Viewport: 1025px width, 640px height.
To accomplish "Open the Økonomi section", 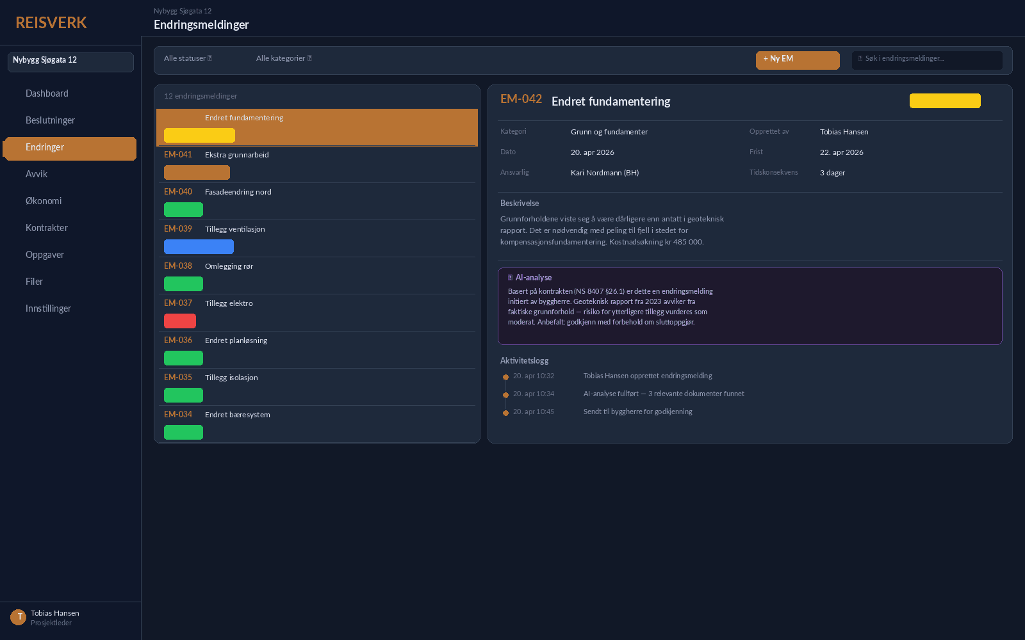I will (x=44, y=200).
